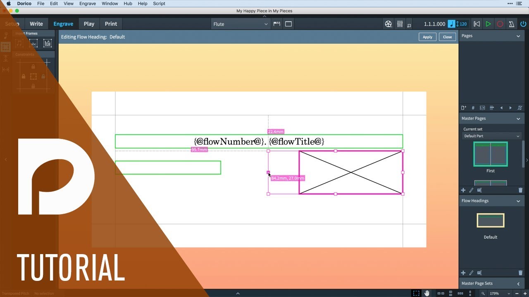Screen dimensions: 529x297
Task: Edit master page pencil icon
Action: click(471, 190)
